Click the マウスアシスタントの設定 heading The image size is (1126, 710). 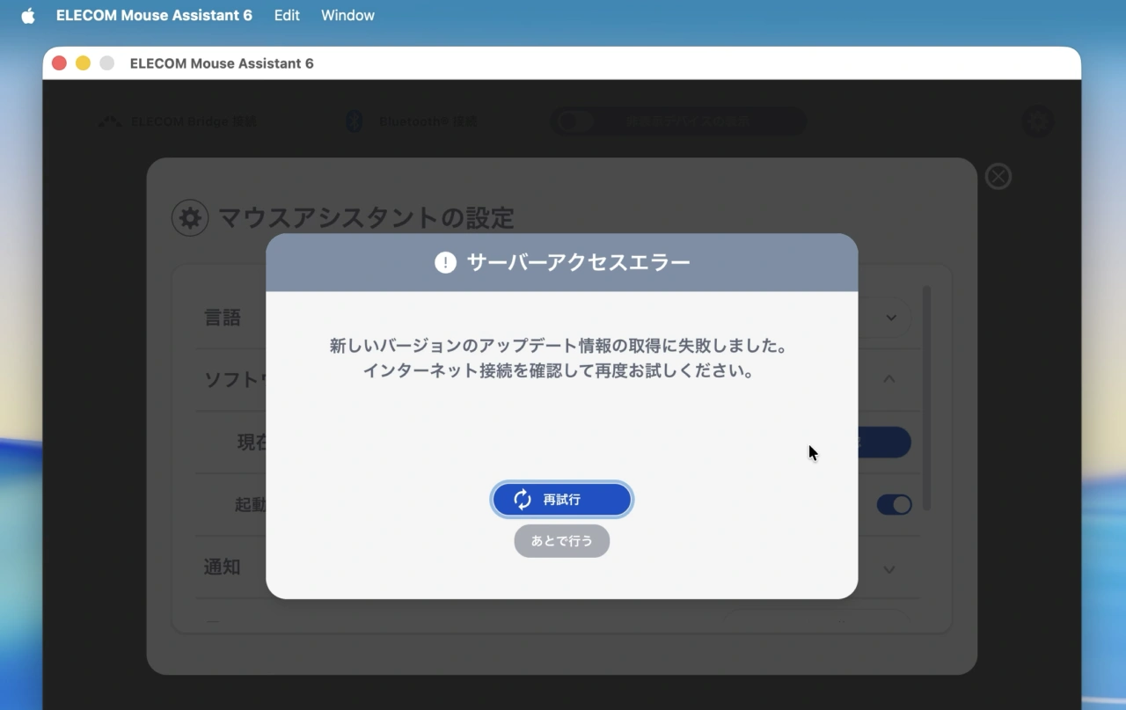point(365,217)
